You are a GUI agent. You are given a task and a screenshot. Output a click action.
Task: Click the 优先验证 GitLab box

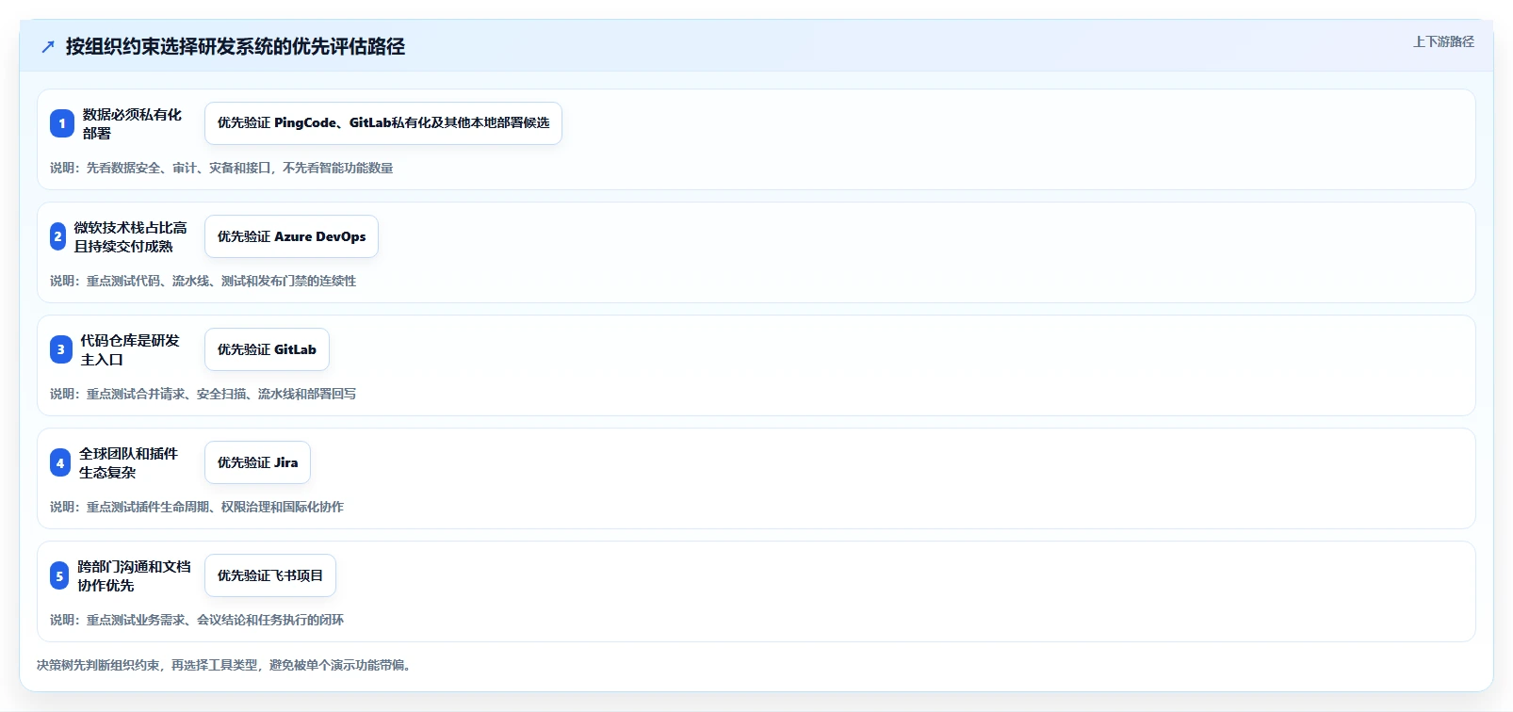pyautogui.click(x=267, y=349)
